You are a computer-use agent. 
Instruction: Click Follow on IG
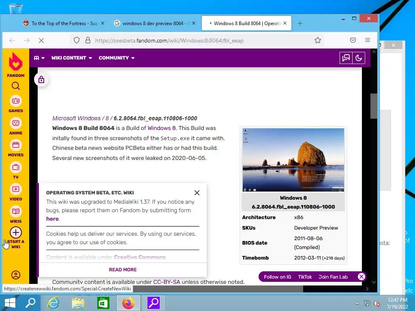(277, 277)
